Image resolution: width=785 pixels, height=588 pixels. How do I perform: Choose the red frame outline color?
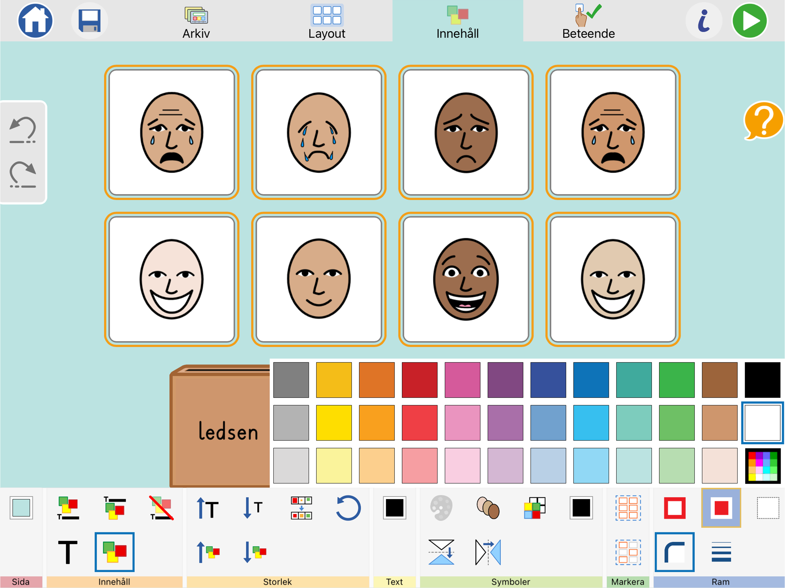point(675,508)
